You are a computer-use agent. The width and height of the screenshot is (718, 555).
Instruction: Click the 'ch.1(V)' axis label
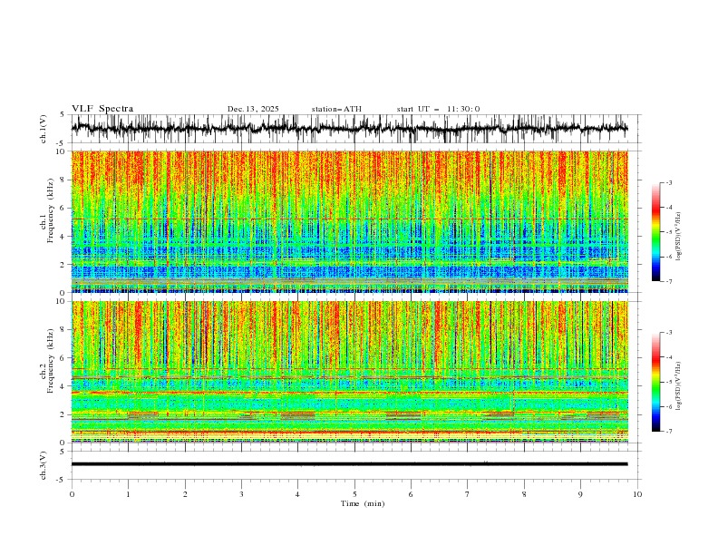click(44, 129)
